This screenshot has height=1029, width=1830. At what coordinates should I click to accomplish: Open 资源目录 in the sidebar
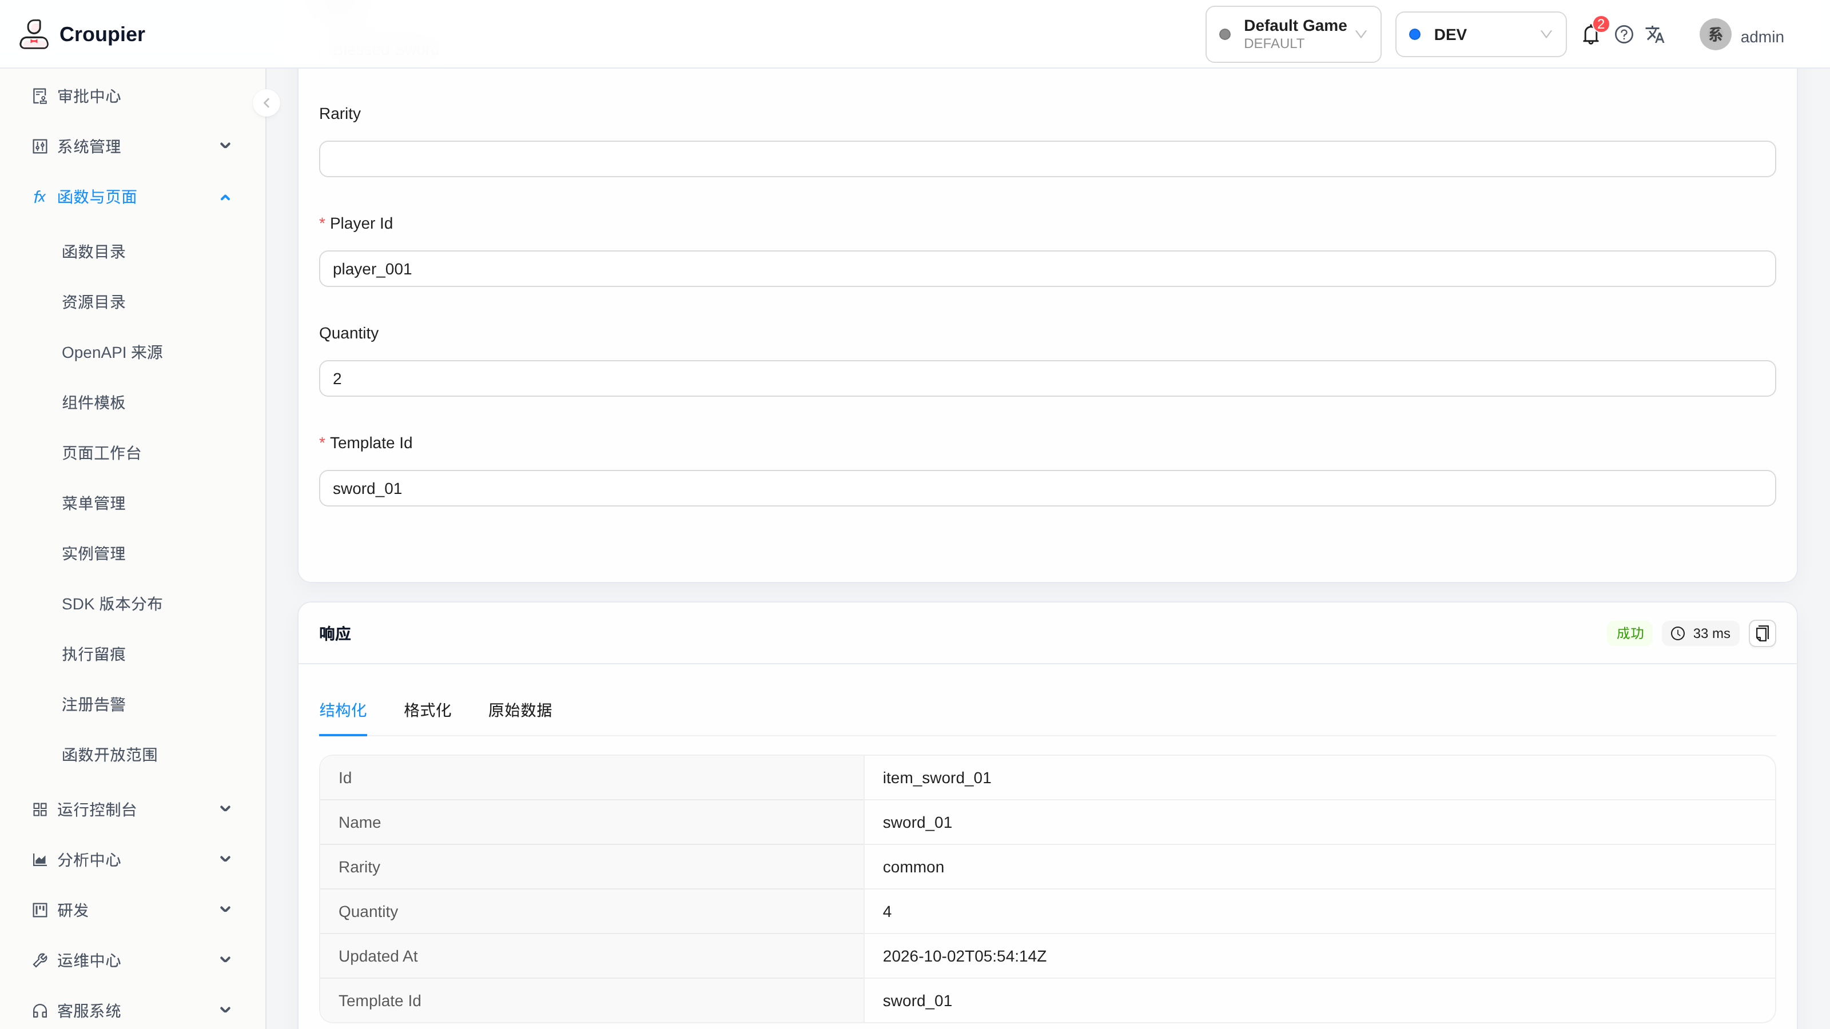coord(94,302)
